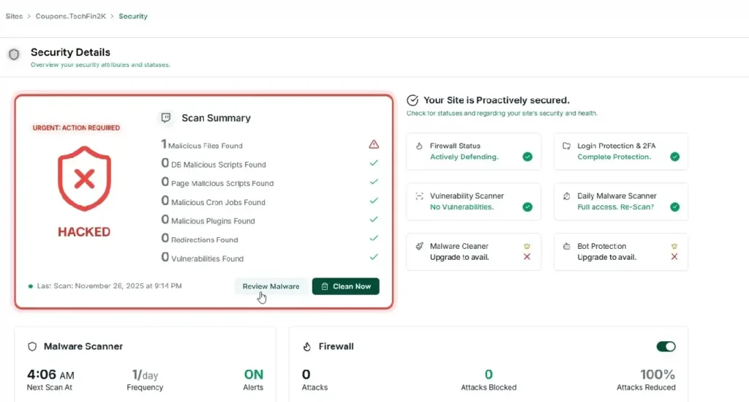Click checkmark next to Vulnerabilities Found
The image size is (749, 402).
tap(374, 257)
